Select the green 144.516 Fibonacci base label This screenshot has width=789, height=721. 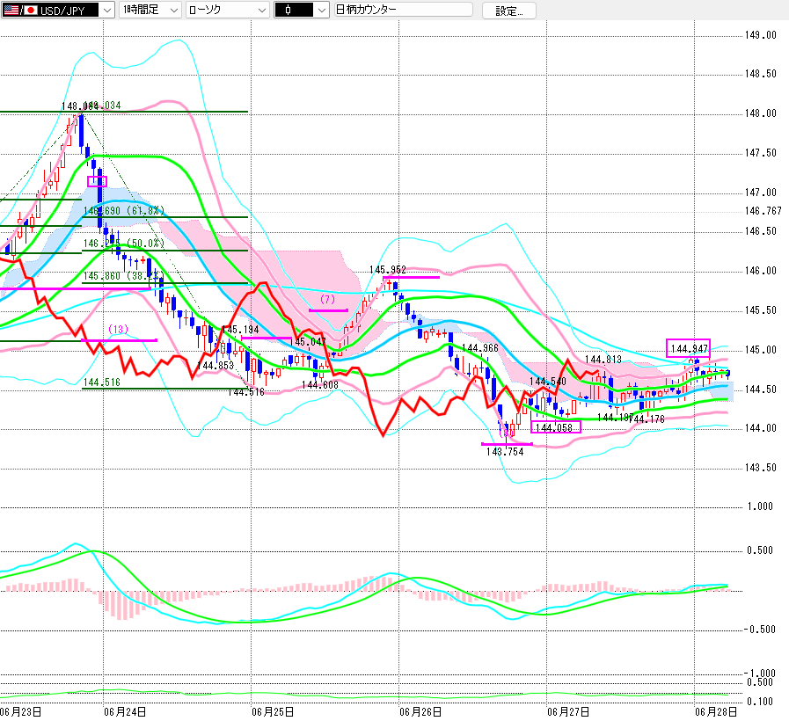(102, 382)
